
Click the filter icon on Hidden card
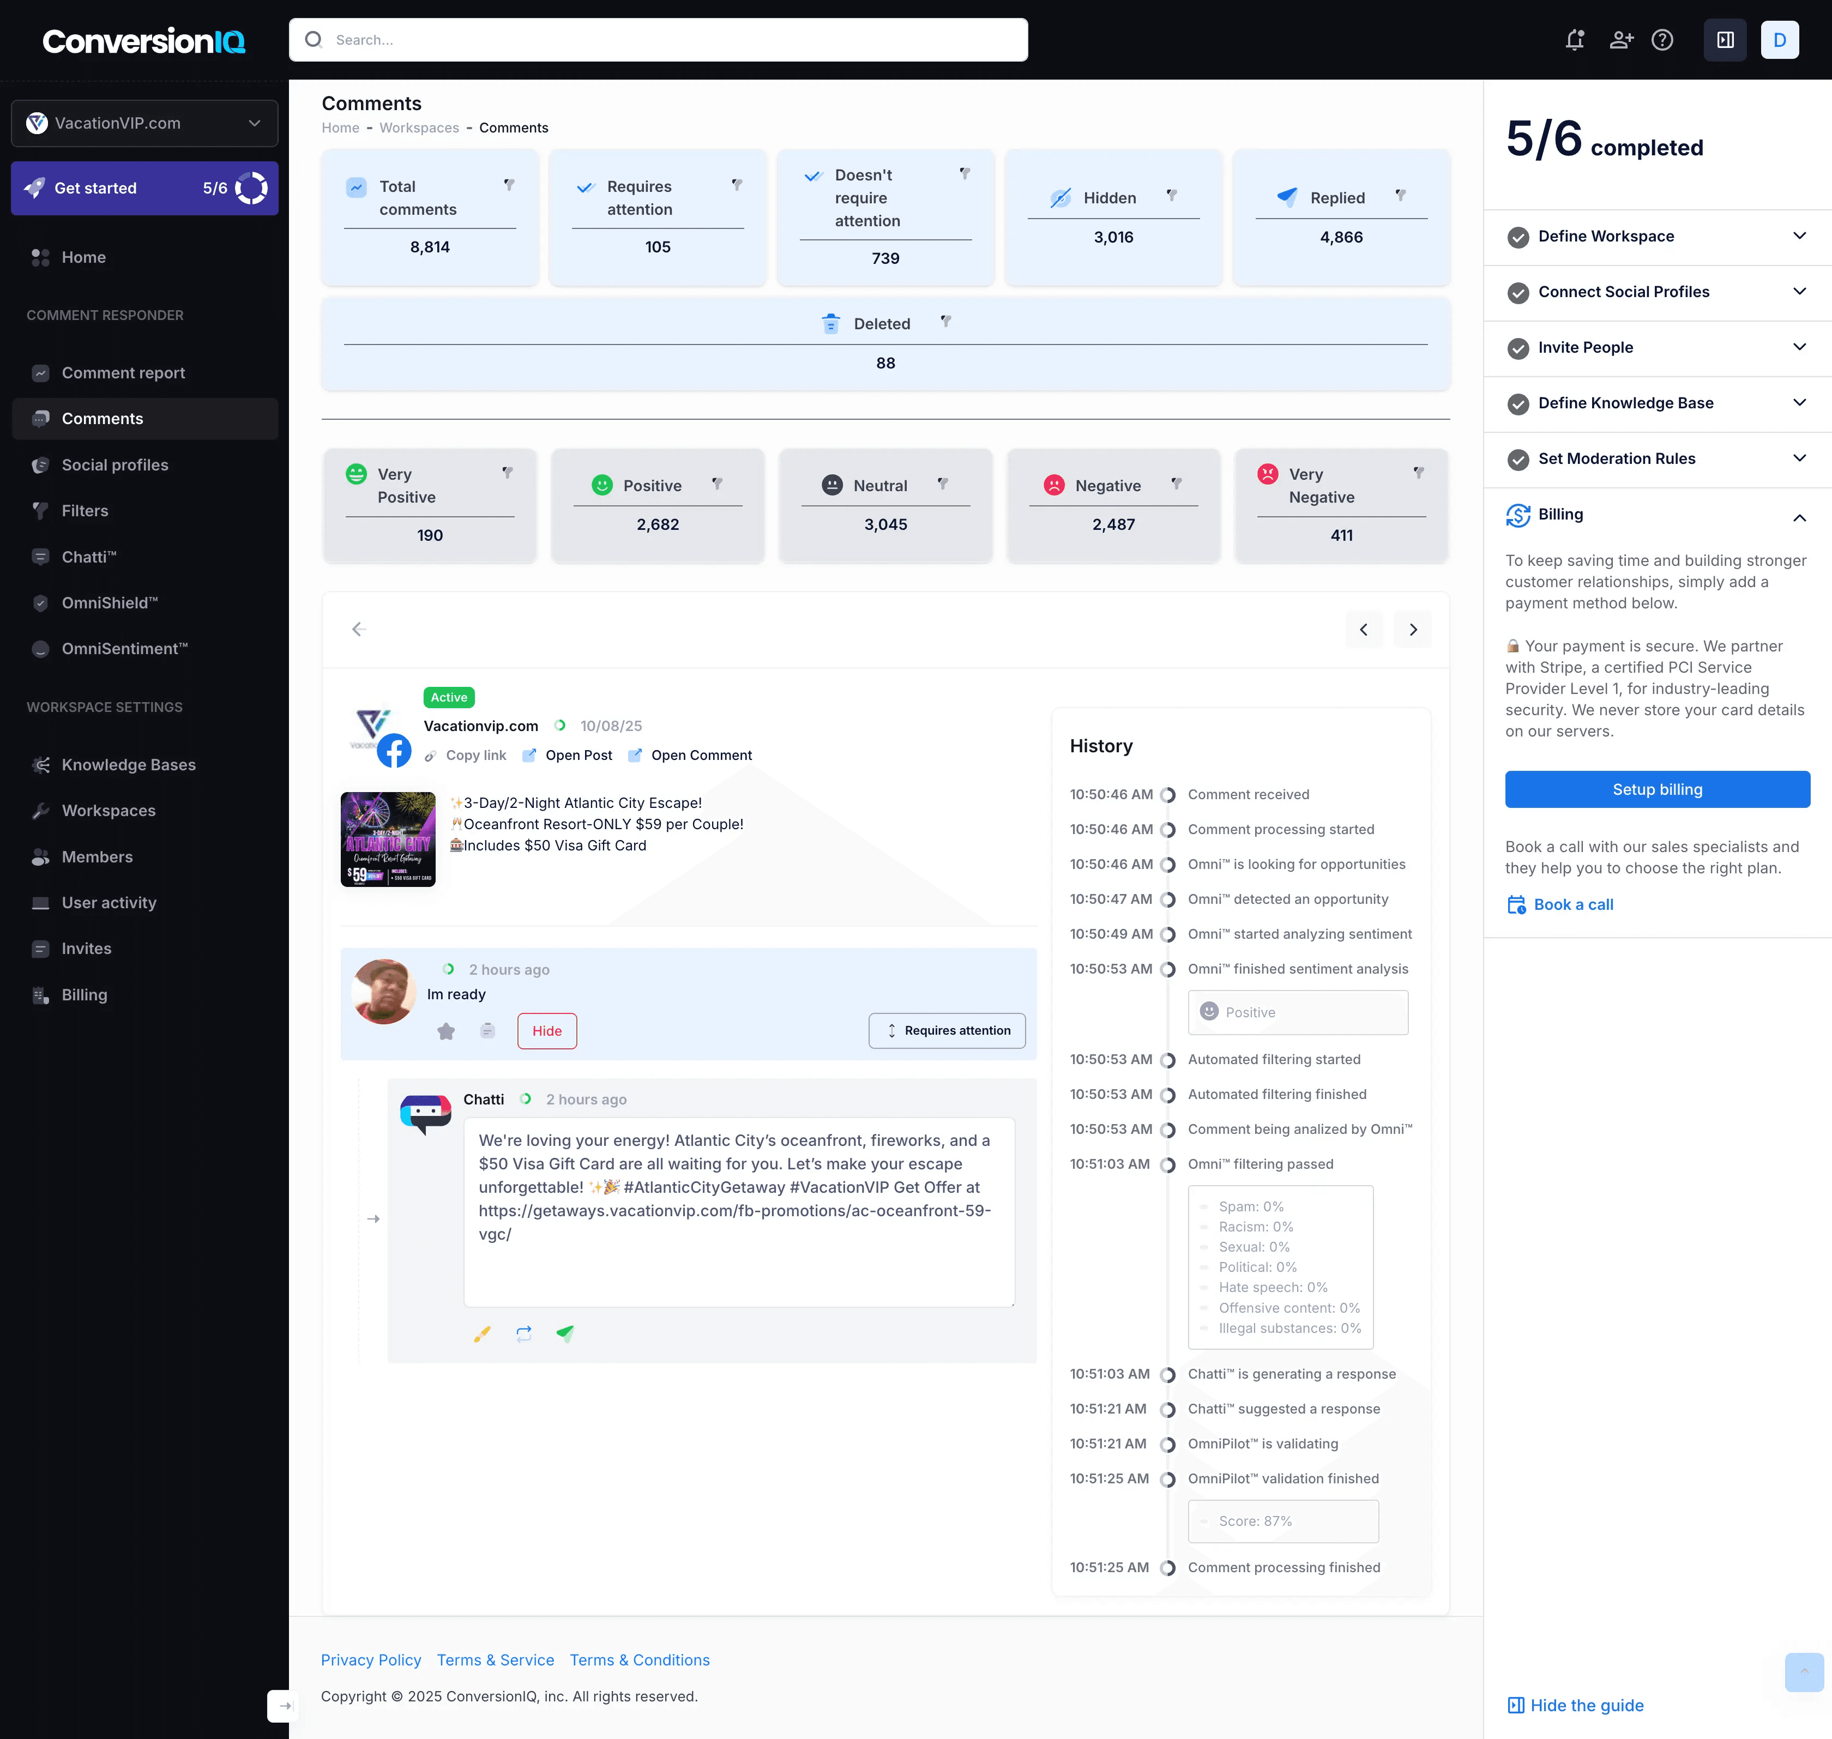point(1171,196)
